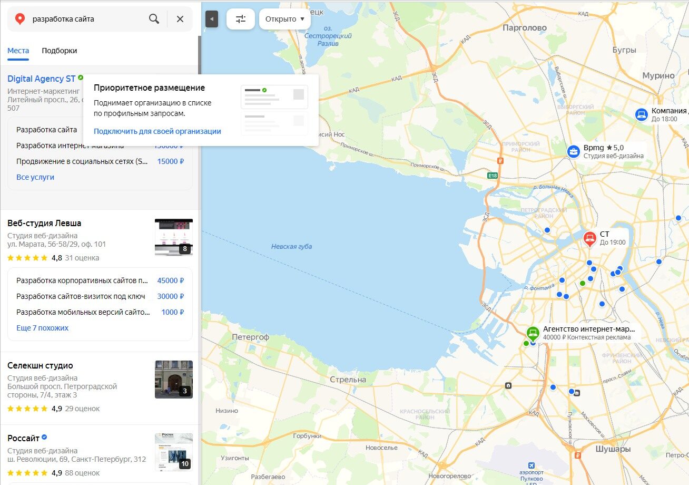The image size is (689, 485).
Task: Click ш. Революции, 69 address
Action: (76, 459)
